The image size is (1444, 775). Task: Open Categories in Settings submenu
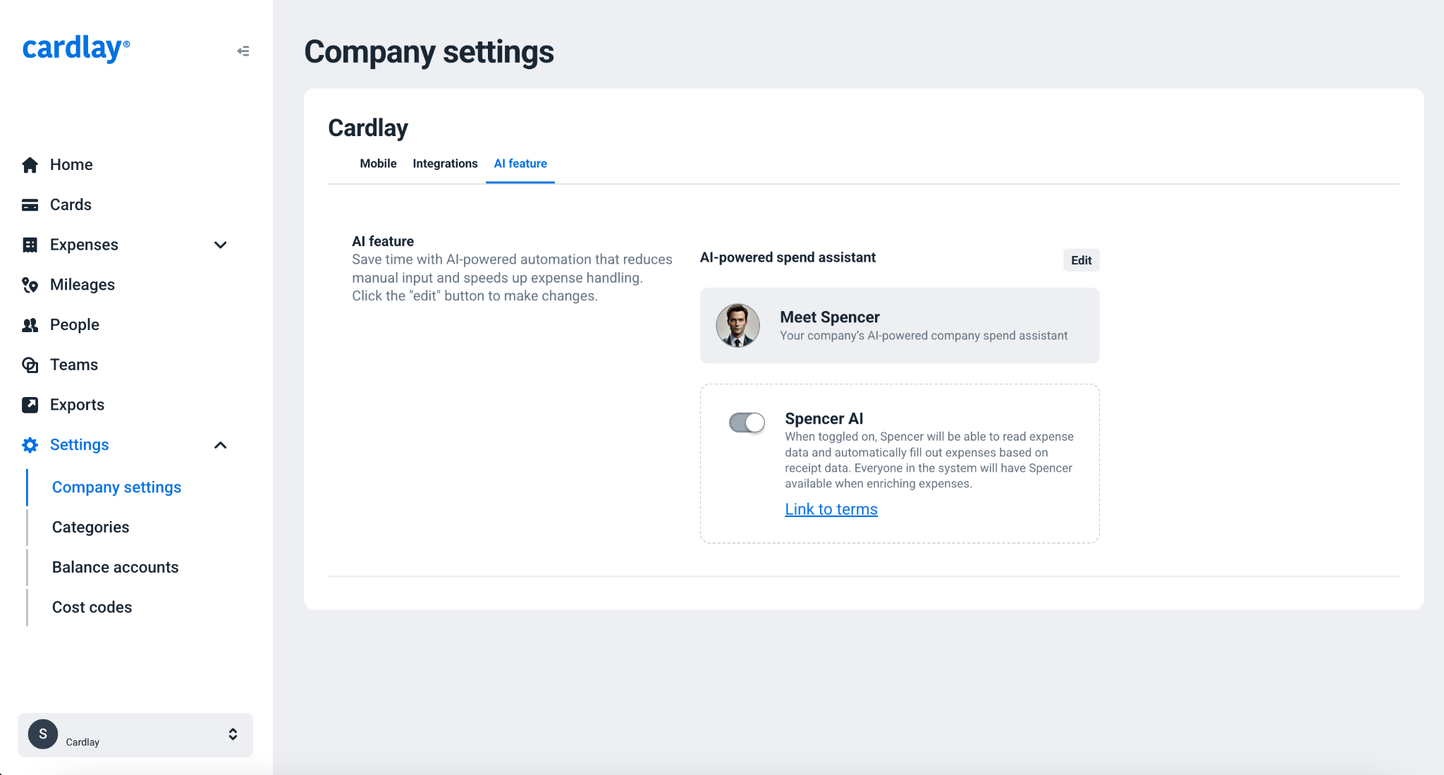(90, 527)
